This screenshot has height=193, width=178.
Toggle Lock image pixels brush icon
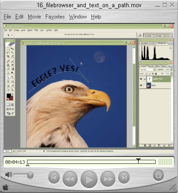point(150,74)
